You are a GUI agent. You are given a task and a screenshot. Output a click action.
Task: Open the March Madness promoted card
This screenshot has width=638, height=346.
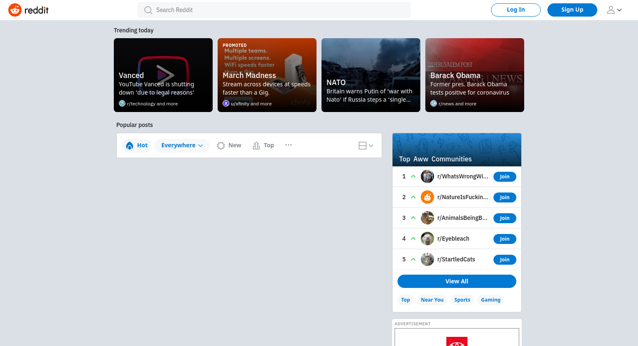coord(267,75)
